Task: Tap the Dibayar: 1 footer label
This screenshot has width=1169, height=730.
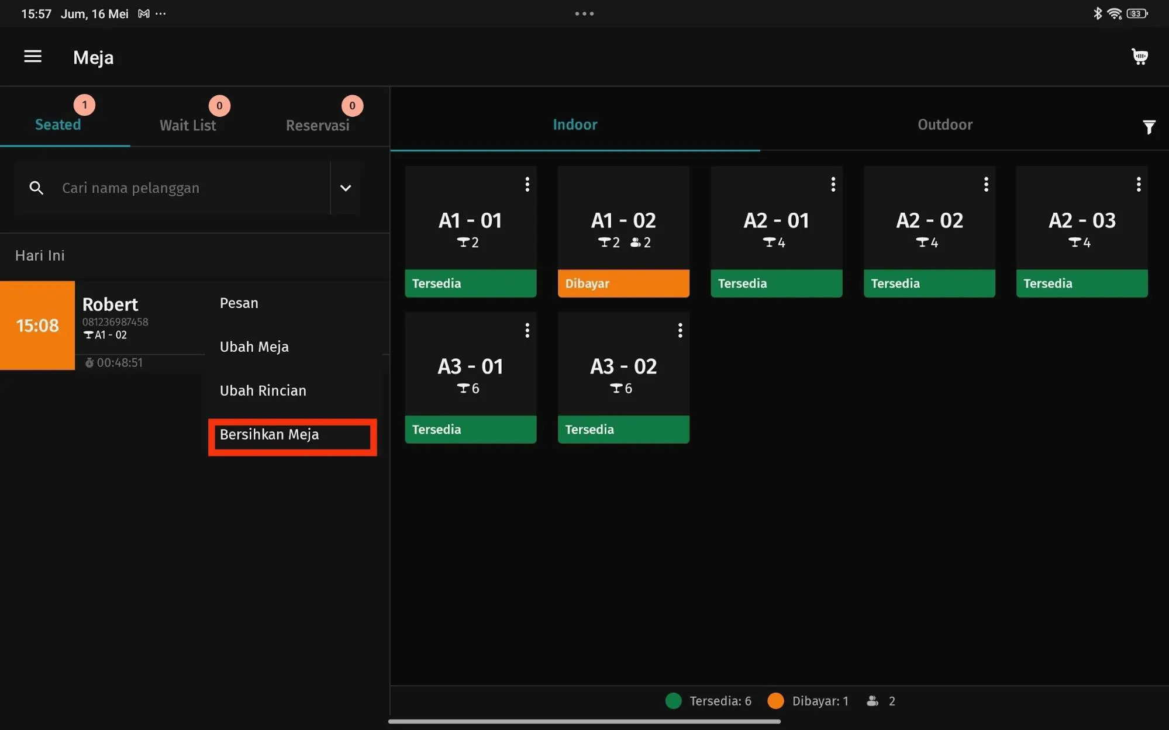Action: tap(820, 701)
